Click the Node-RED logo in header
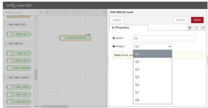208x108 pixels. click(x=12, y=5)
